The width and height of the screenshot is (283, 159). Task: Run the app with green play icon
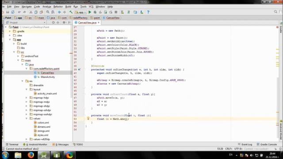[90, 12]
